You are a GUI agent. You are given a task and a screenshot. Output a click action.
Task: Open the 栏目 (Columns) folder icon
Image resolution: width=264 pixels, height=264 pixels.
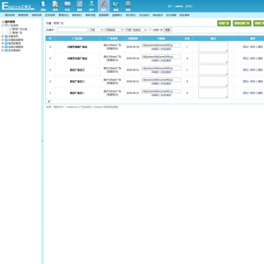67,6
